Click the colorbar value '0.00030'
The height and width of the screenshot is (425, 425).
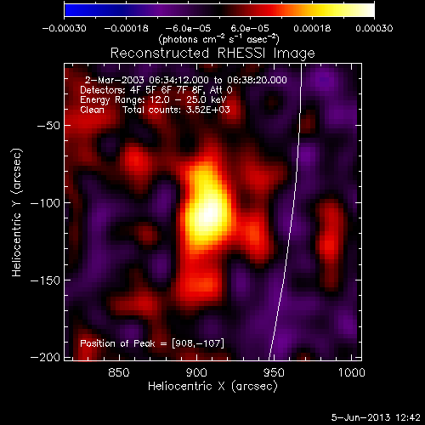[x=374, y=28]
